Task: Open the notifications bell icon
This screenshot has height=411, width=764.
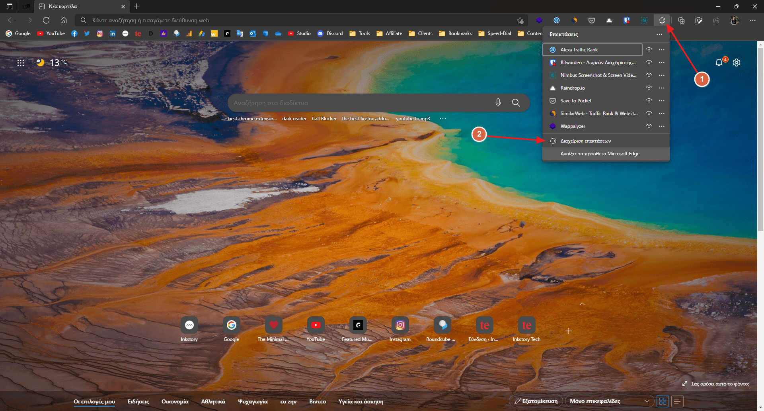Action: [719, 63]
